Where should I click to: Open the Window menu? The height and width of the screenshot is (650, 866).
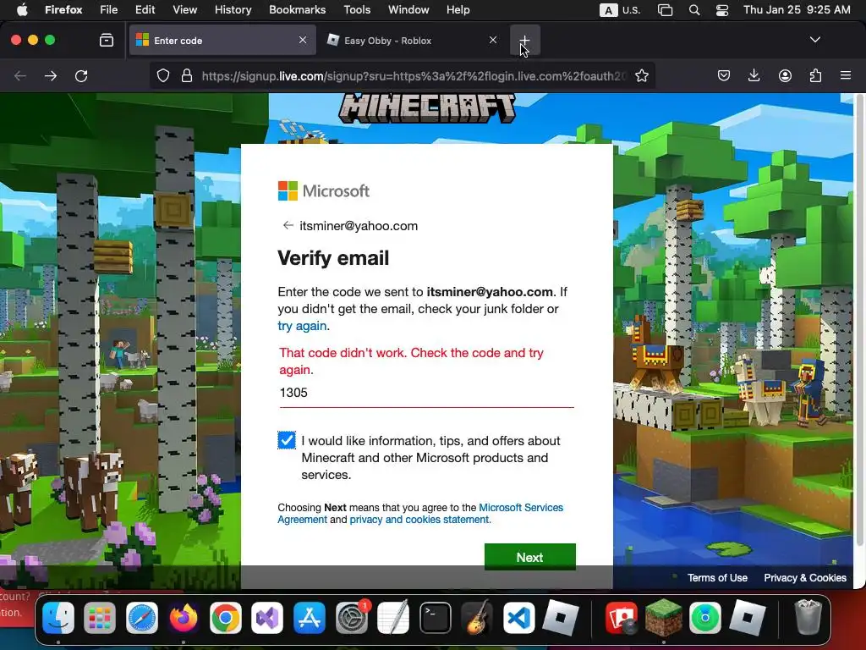pyautogui.click(x=408, y=10)
